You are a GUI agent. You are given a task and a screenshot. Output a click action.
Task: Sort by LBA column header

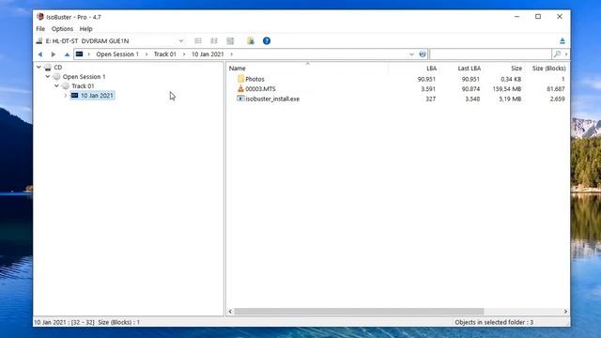click(432, 69)
